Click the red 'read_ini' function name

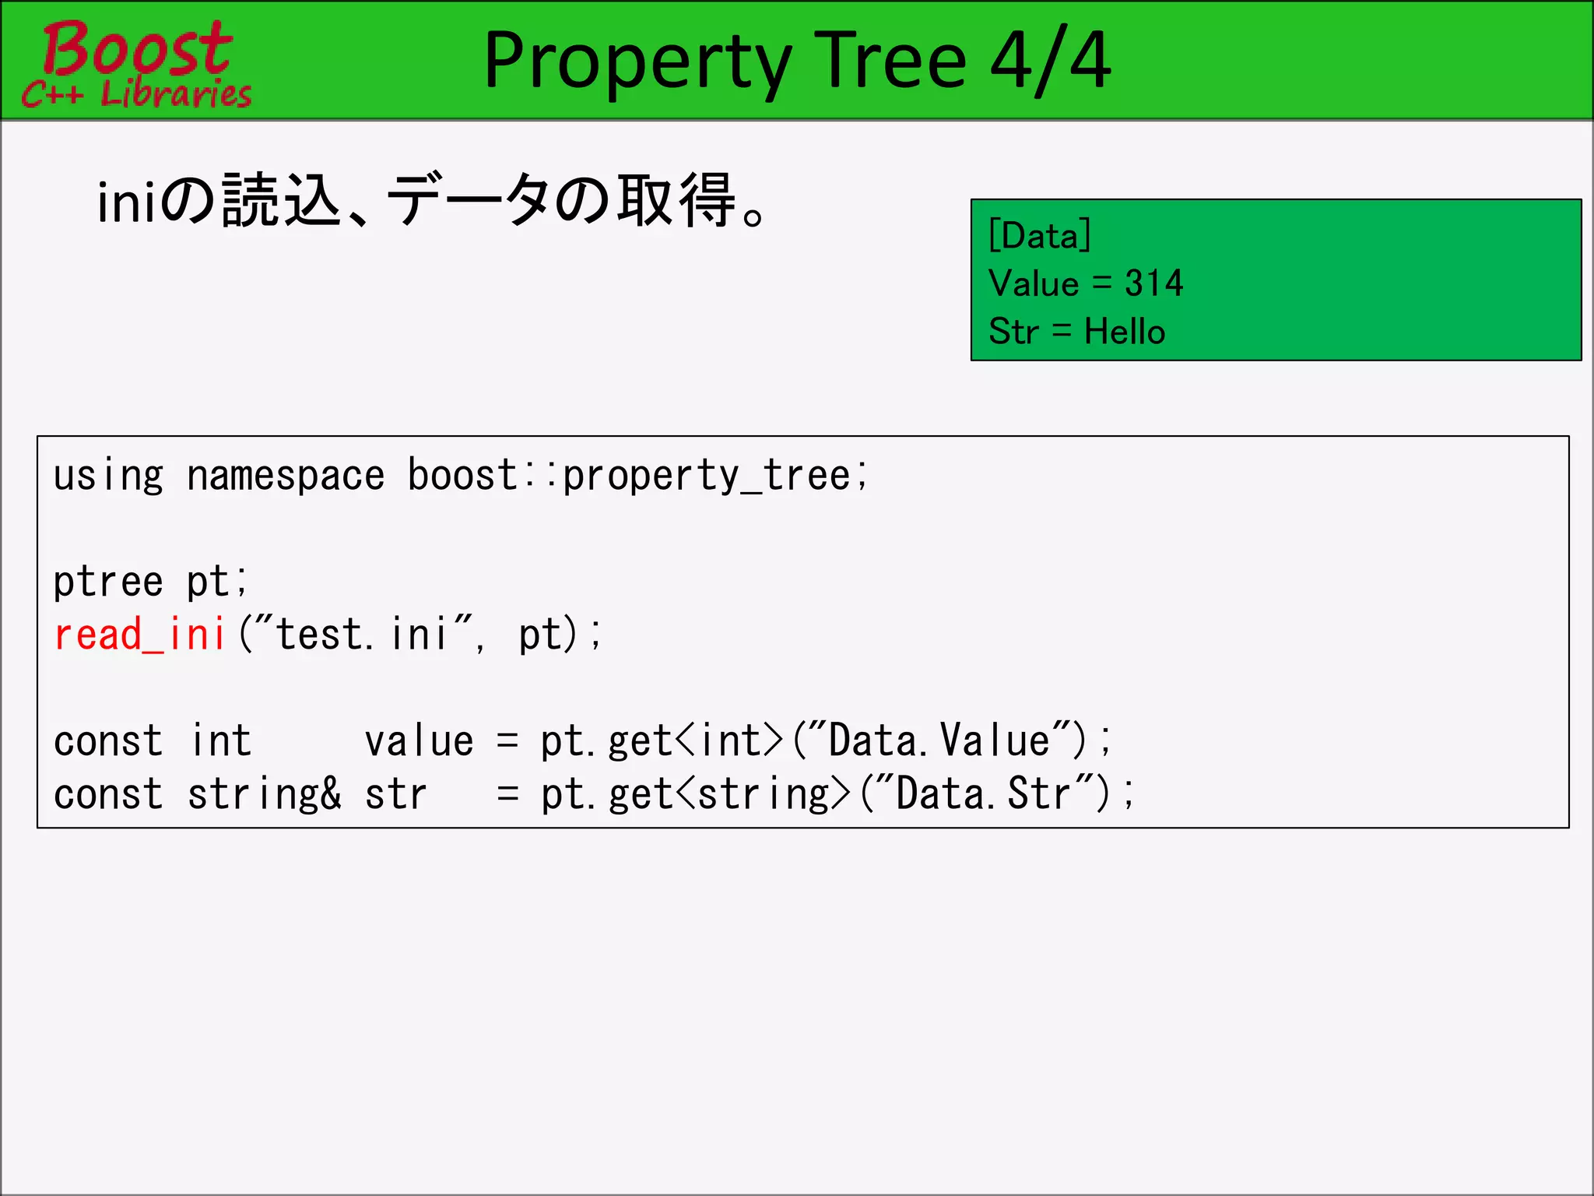[139, 634]
